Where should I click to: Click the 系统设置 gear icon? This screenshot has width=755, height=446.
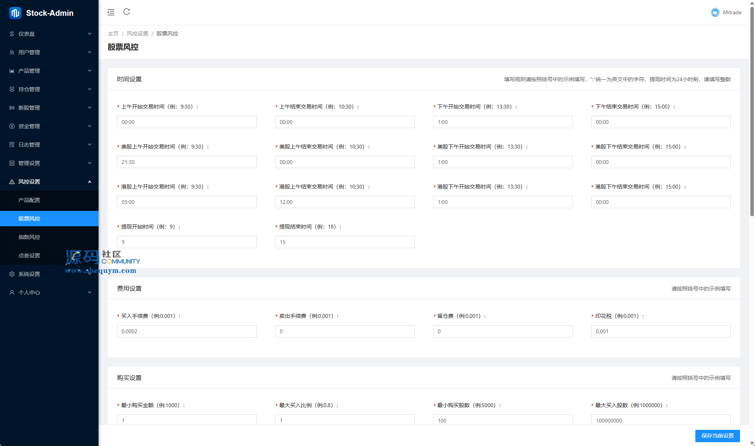click(x=12, y=274)
